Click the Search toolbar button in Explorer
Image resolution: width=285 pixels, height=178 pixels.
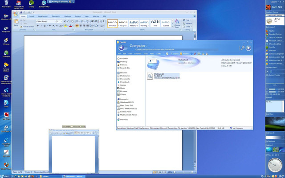coord(174,54)
